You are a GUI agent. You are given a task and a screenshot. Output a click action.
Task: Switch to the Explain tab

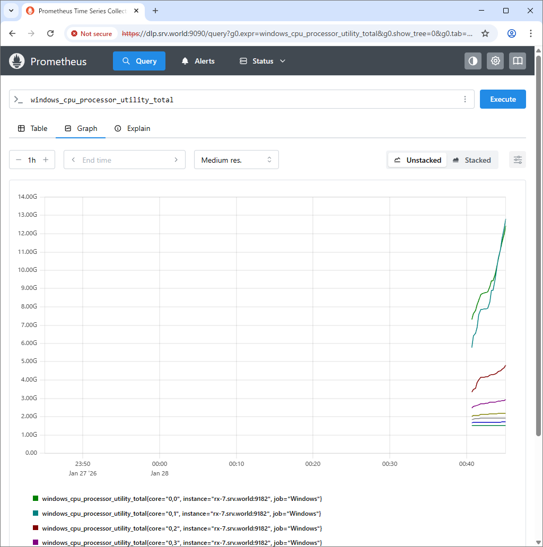(x=132, y=128)
